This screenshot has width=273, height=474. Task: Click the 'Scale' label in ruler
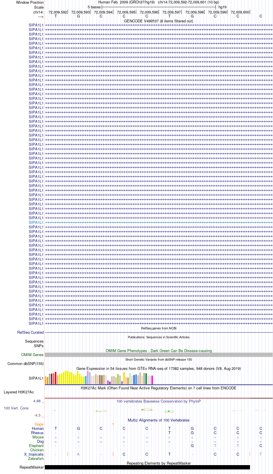click(39, 7)
